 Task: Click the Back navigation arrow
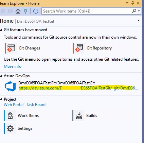pos(3,11)
